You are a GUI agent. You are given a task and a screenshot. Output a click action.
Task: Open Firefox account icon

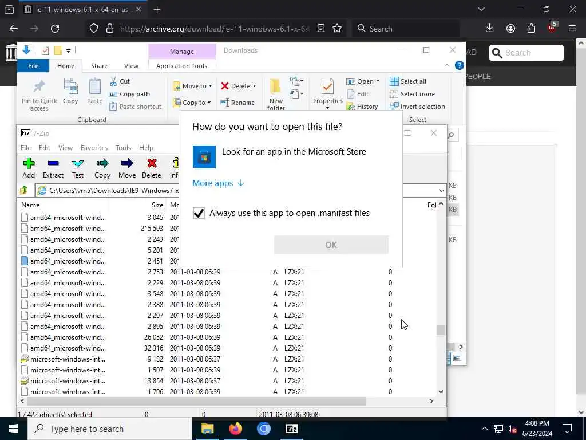pyautogui.click(x=510, y=29)
